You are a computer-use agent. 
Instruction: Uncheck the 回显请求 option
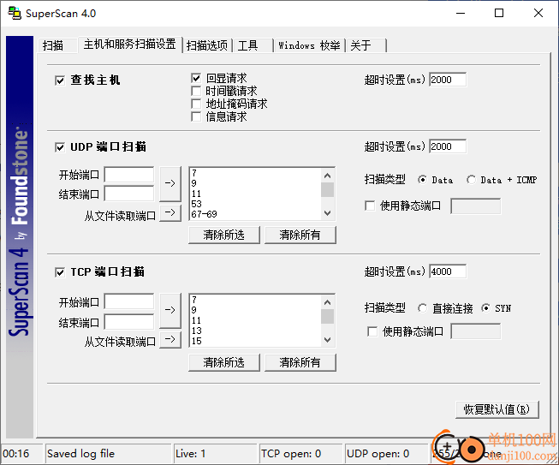[196, 78]
